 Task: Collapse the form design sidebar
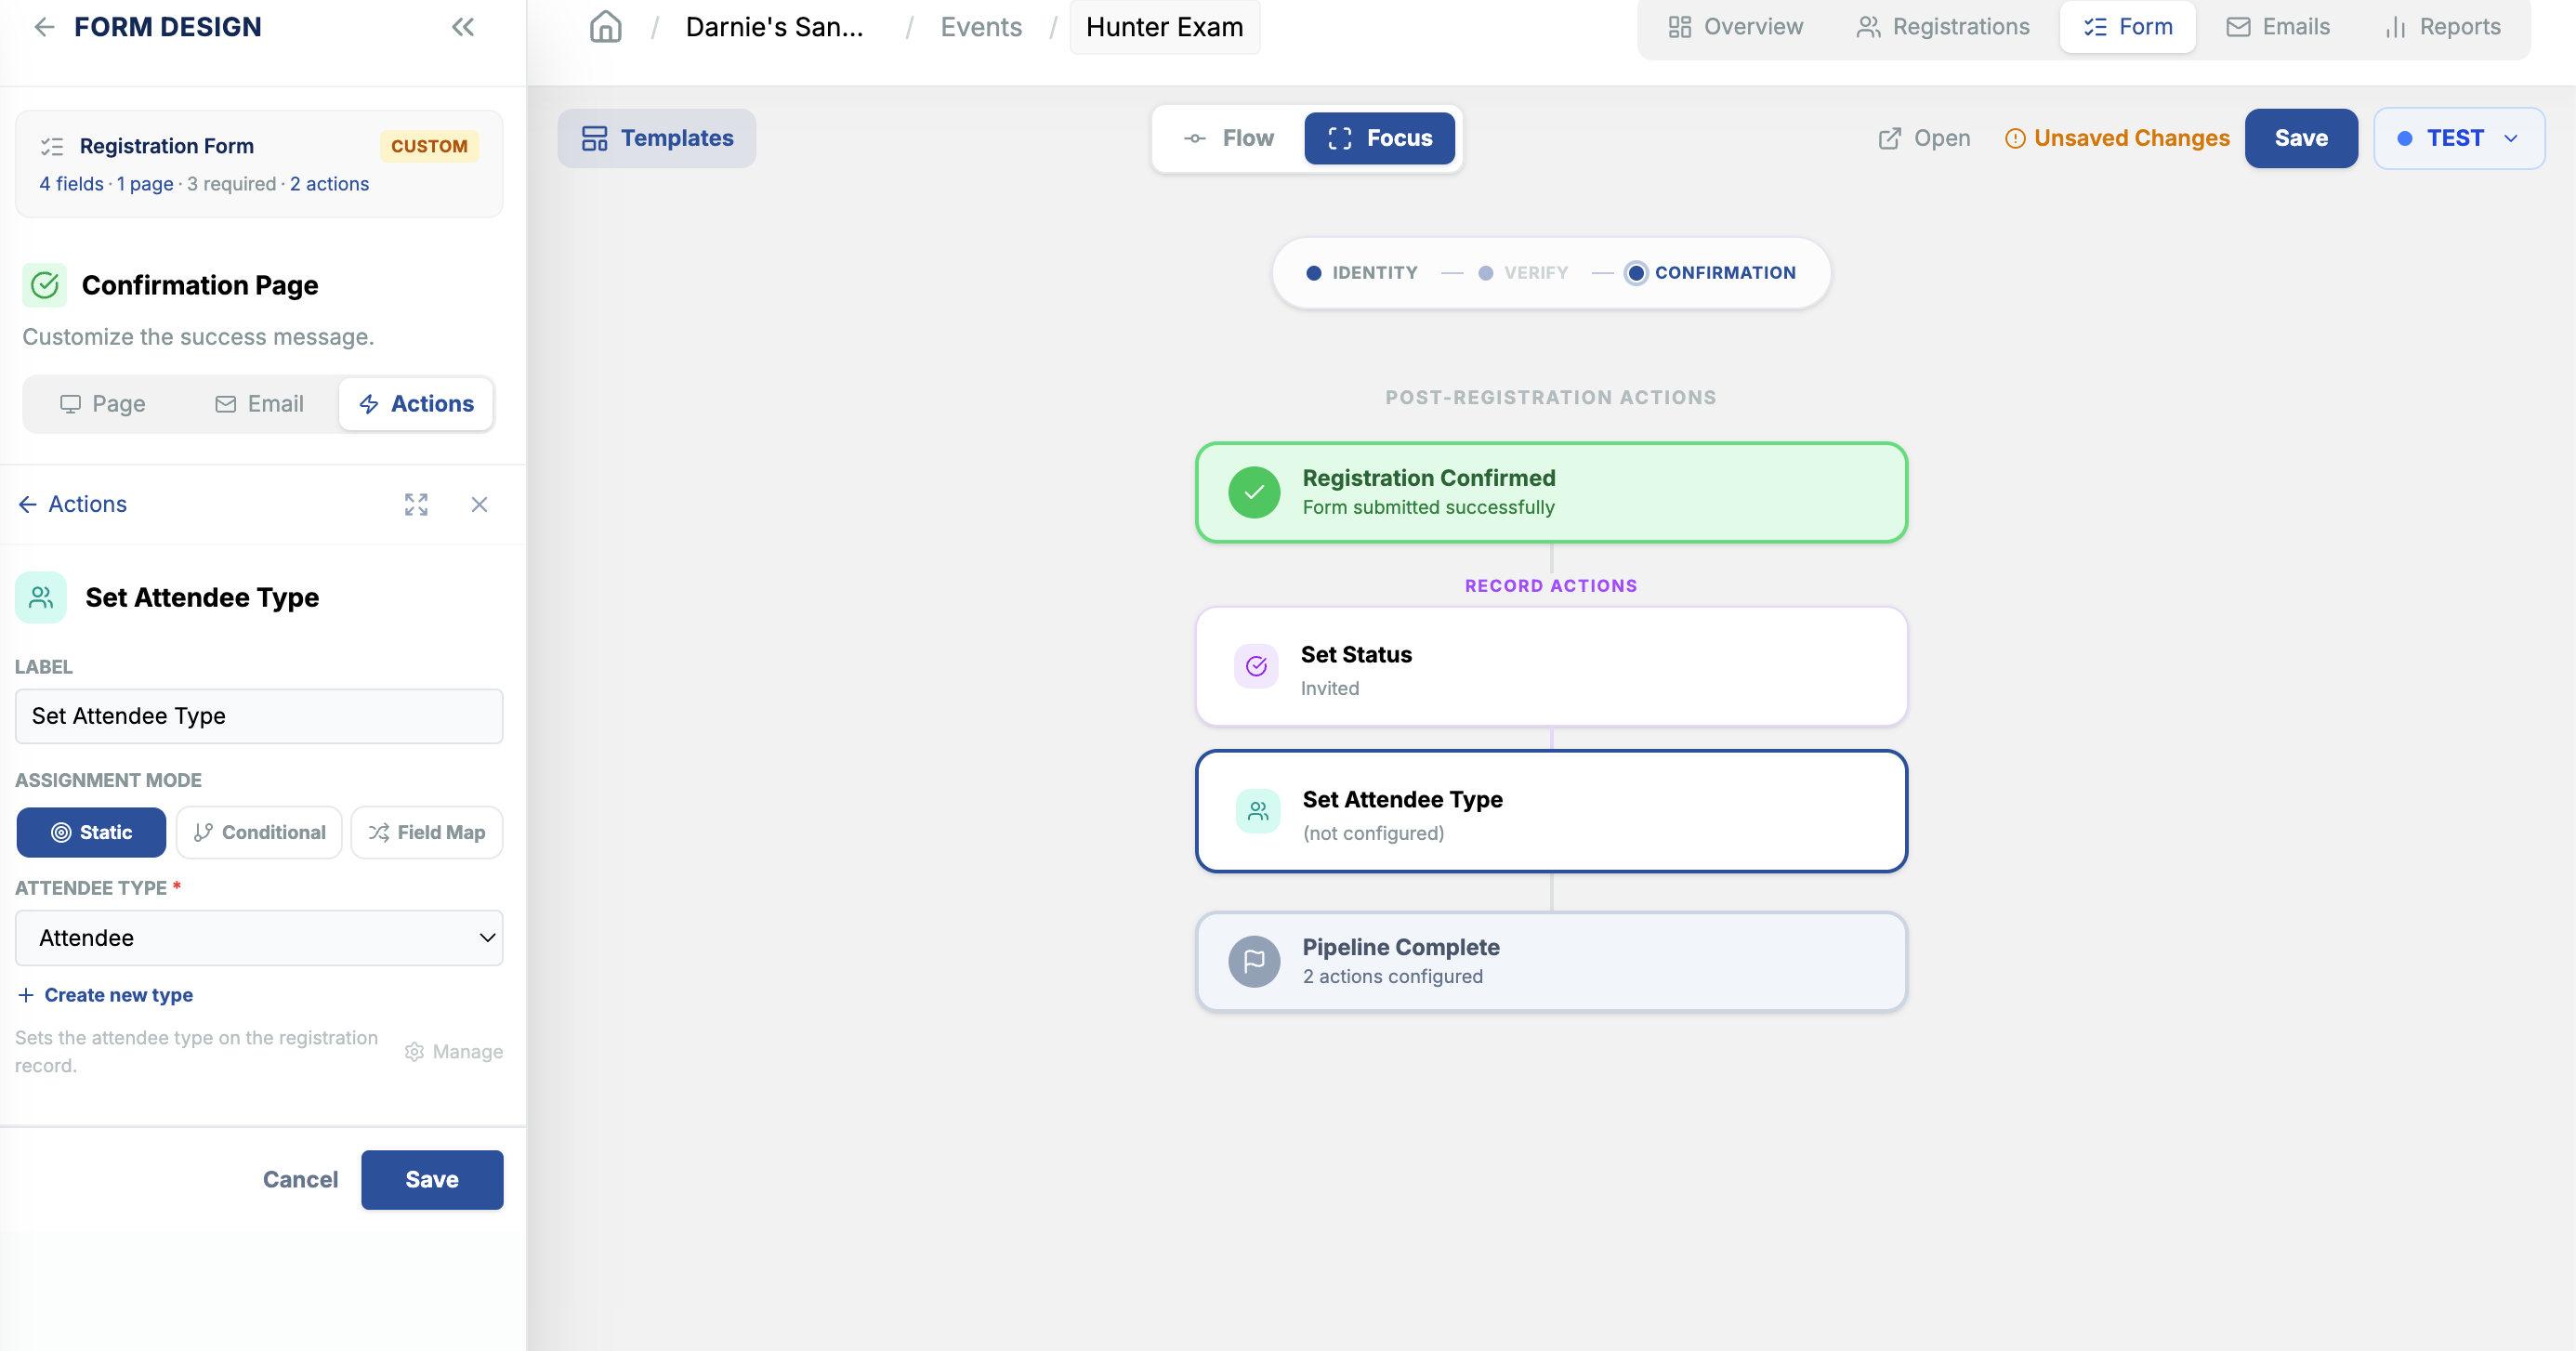(462, 27)
